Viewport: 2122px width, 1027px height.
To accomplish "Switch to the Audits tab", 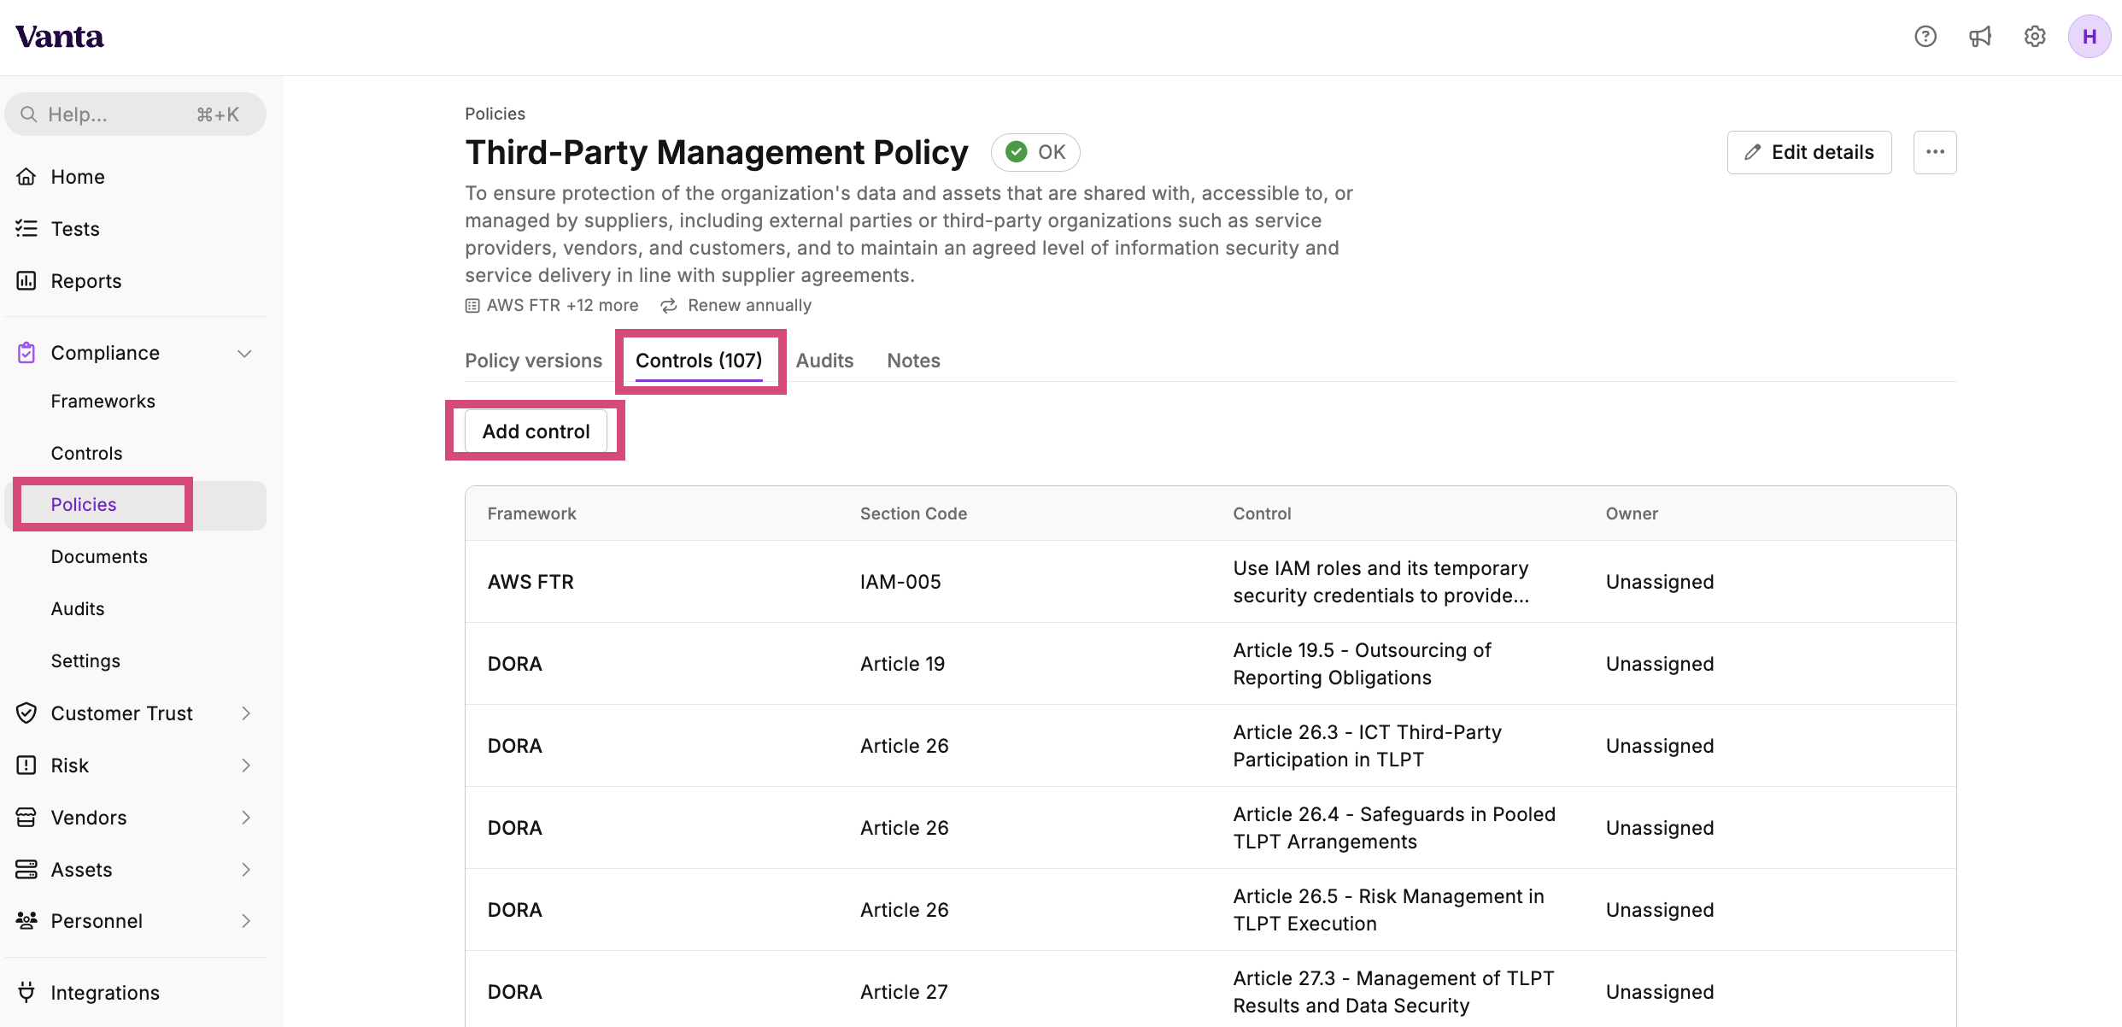I will point(824,361).
